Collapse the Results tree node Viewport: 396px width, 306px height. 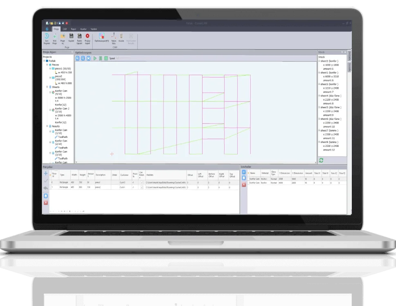point(47,126)
